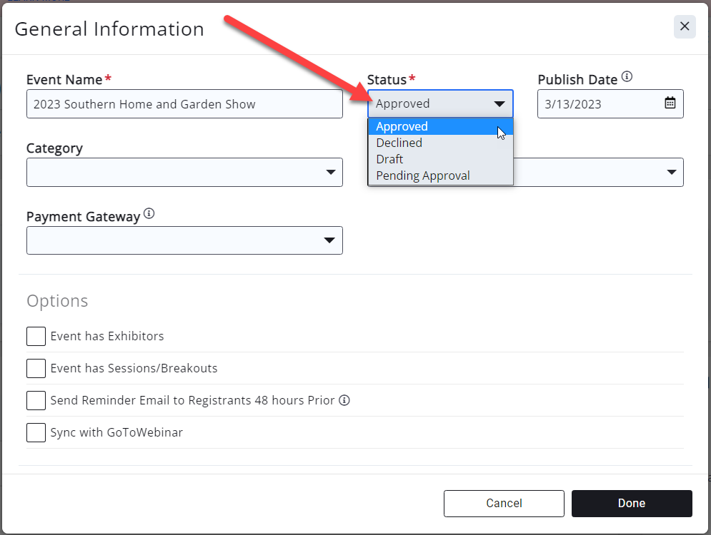The height and width of the screenshot is (535, 711).
Task: Toggle Send Reminder Email to Registrants checkbox
Action: [x=36, y=400]
